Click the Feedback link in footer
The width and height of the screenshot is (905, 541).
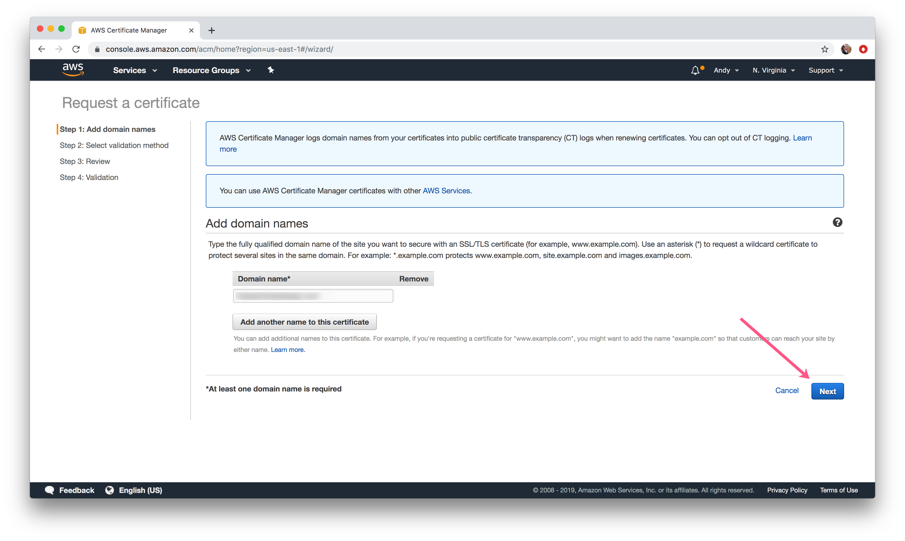coord(77,490)
